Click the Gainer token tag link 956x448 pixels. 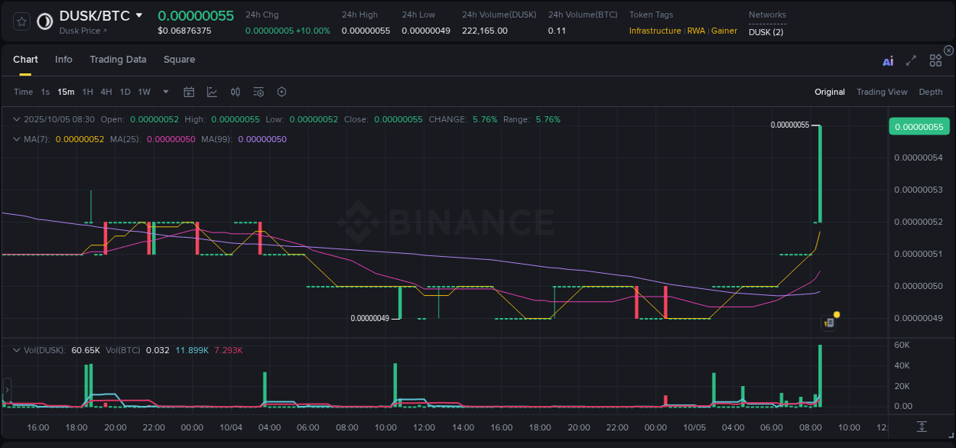724,31
